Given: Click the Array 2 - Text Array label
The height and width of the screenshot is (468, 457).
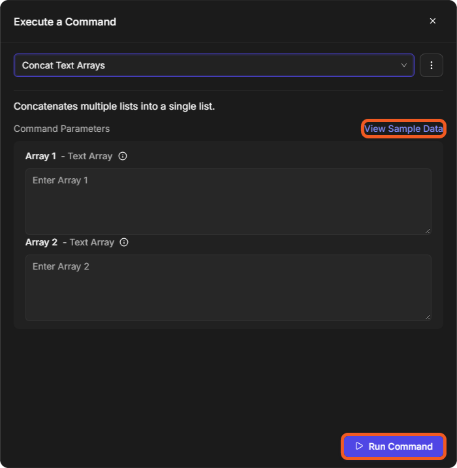Looking at the screenshot, I should click(x=70, y=242).
